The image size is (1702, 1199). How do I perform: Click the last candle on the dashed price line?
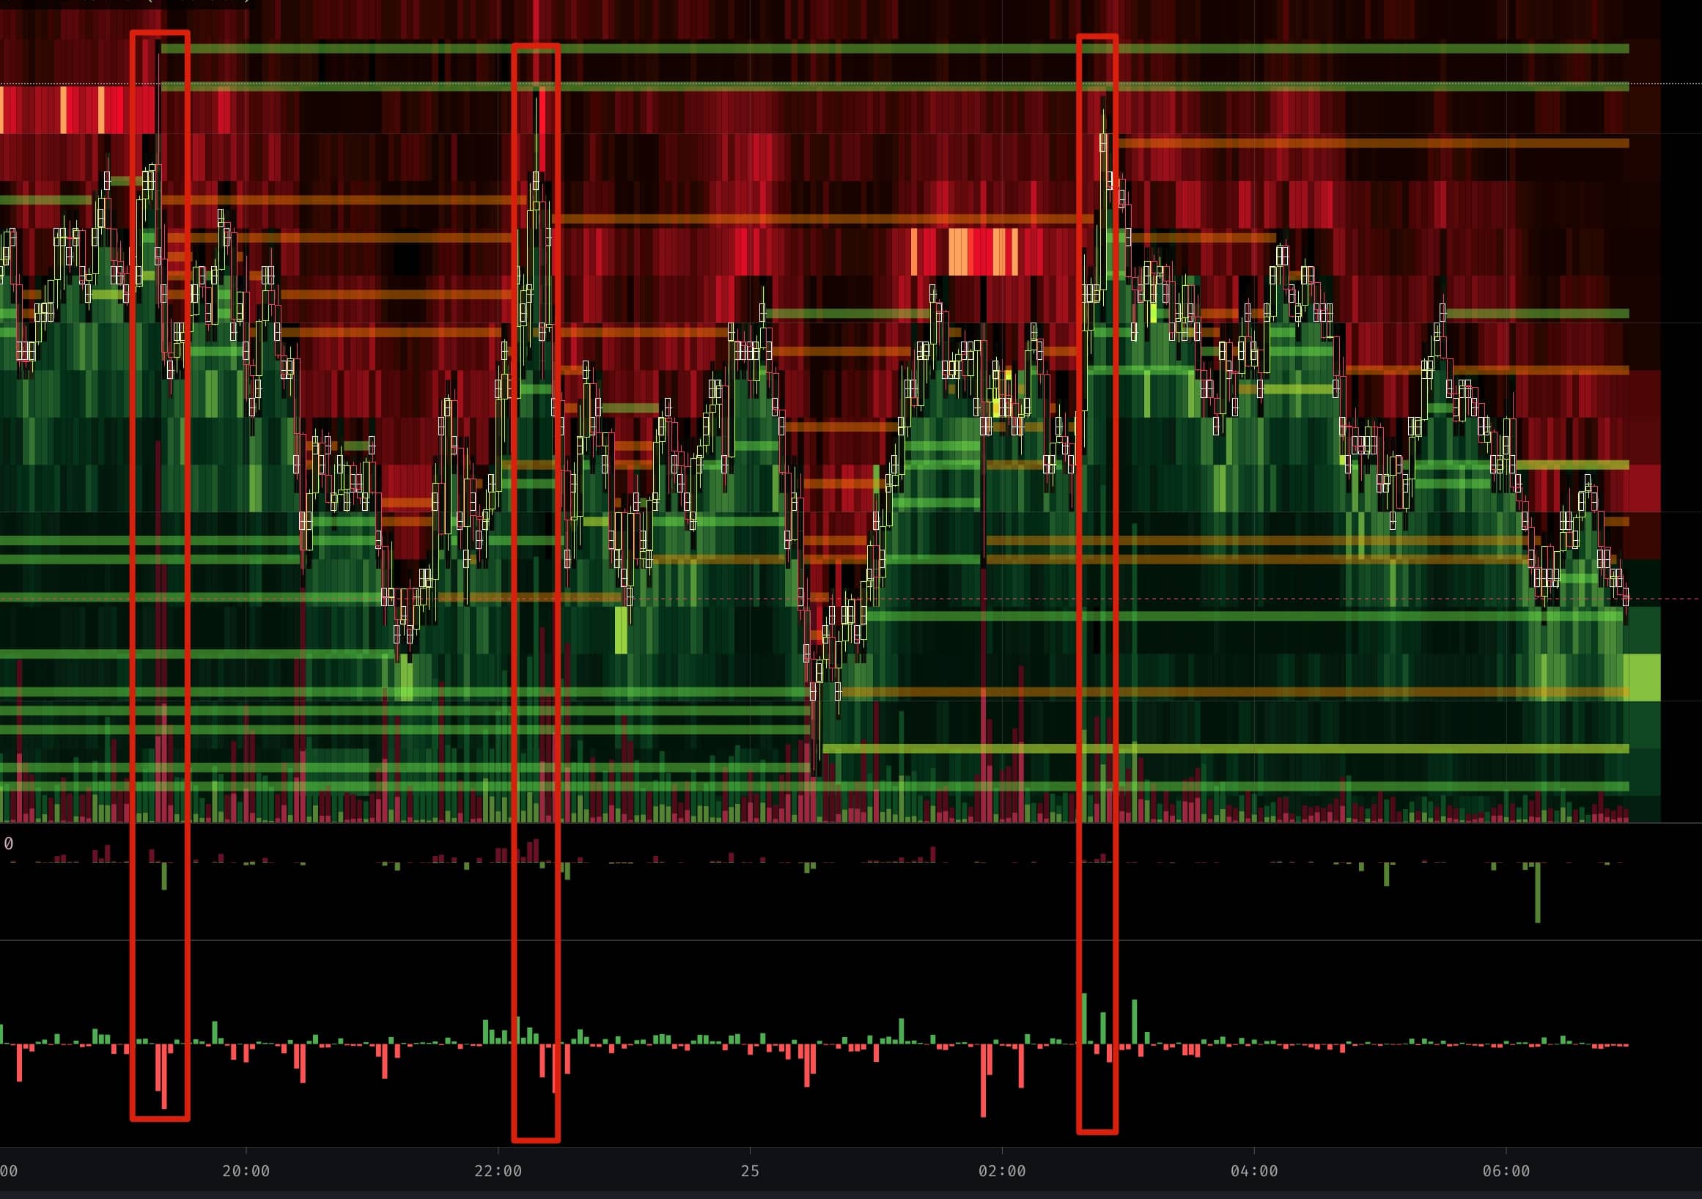(1626, 597)
